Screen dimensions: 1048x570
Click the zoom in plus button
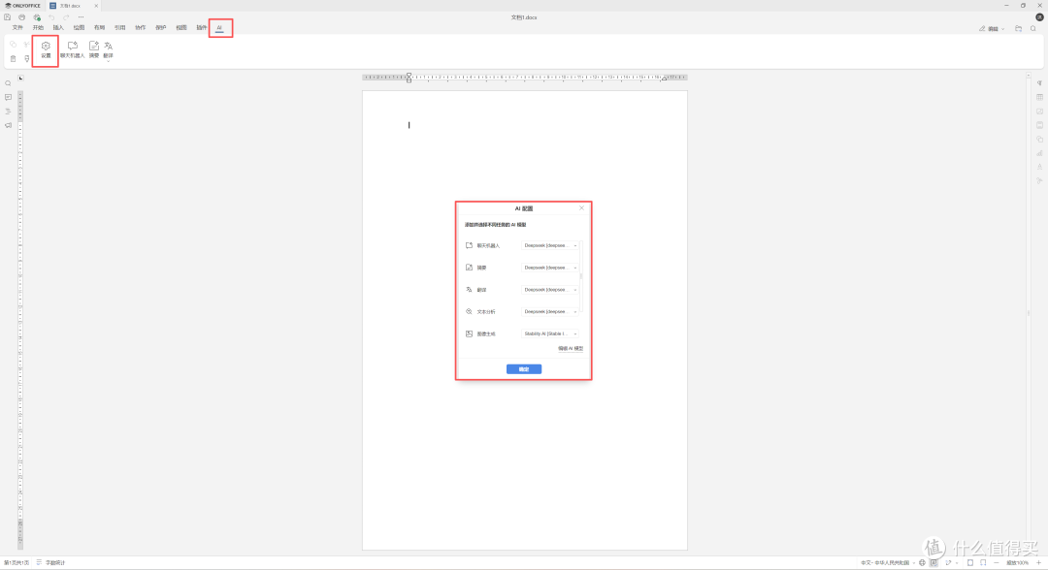tap(1038, 562)
